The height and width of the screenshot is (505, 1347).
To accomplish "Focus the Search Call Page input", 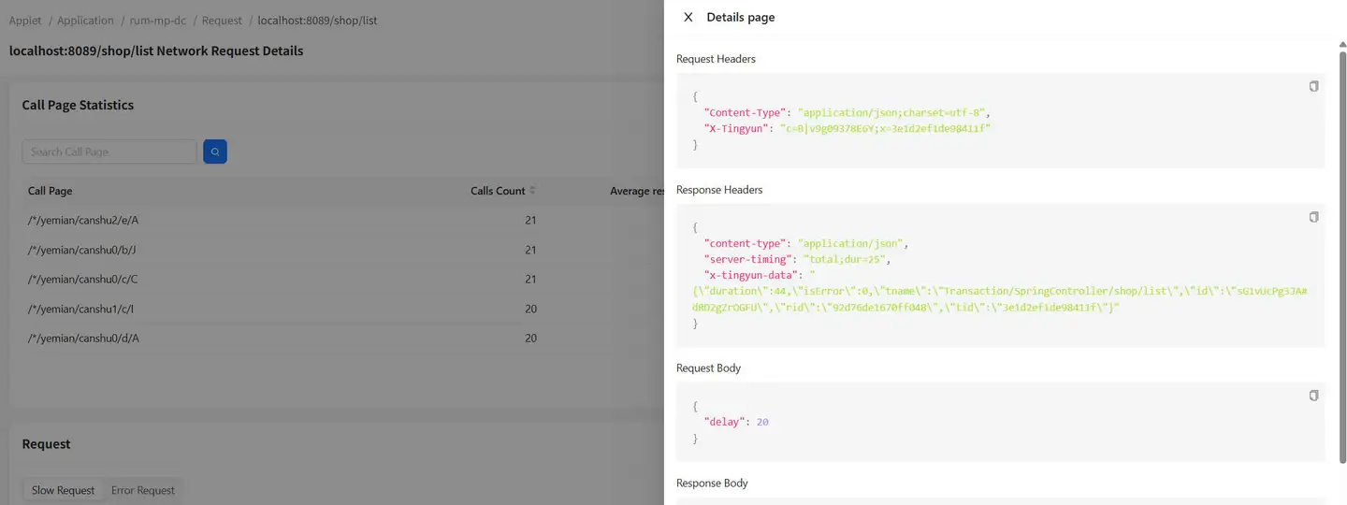I will click(x=109, y=151).
